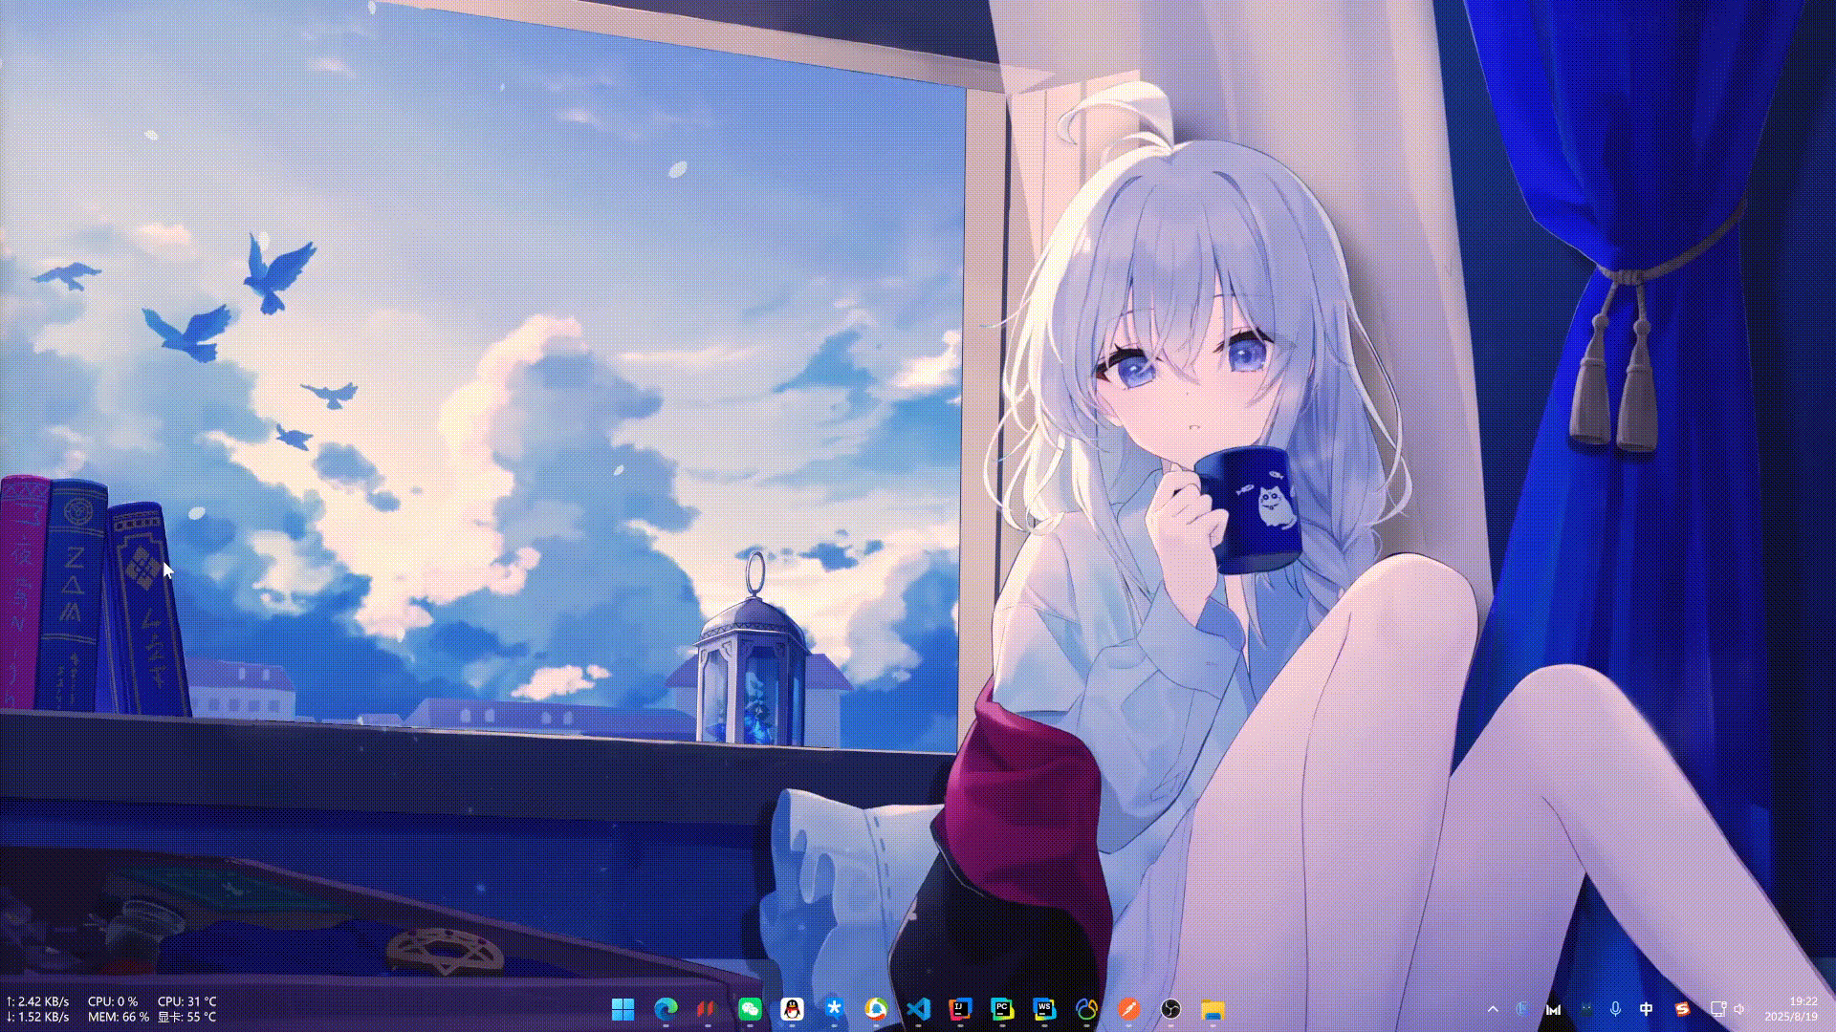Viewport: 1836px width, 1032px height.
Task: Toggle Chinese/English input via the 中 indicator
Action: point(1647,1009)
